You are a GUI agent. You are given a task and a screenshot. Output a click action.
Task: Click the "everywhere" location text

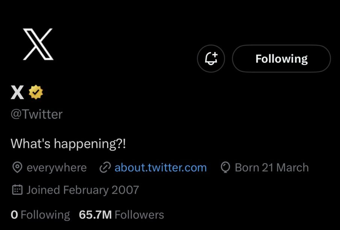57,168
